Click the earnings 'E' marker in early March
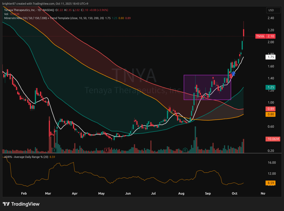284x211 pixels. [54, 150]
